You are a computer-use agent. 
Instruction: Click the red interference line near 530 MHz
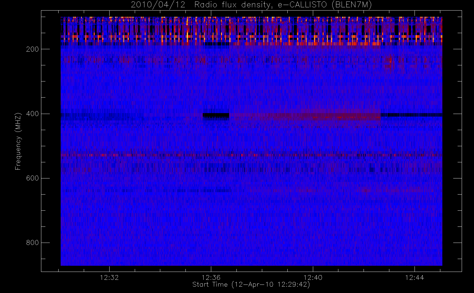(251, 155)
